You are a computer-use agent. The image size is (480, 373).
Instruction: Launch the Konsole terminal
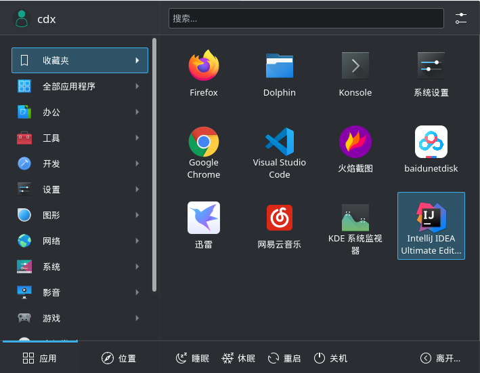tap(355, 74)
